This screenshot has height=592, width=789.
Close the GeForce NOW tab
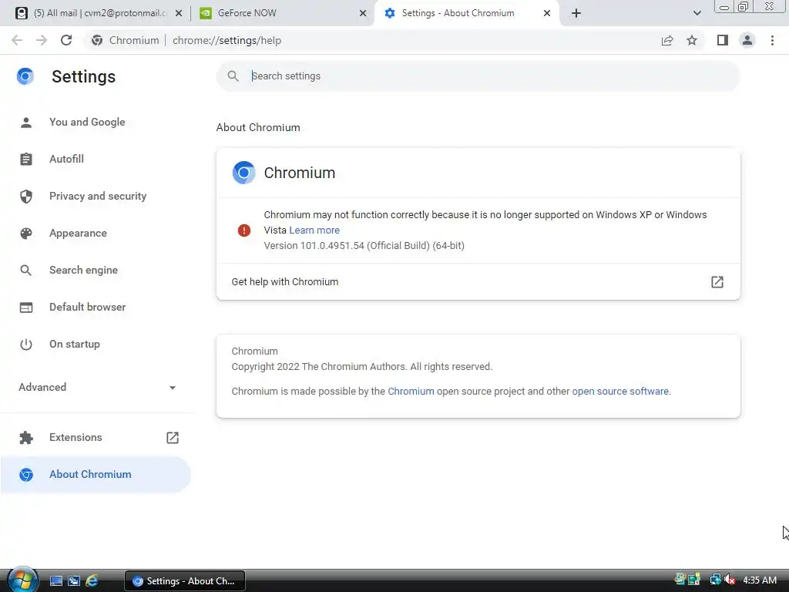[x=363, y=13]
